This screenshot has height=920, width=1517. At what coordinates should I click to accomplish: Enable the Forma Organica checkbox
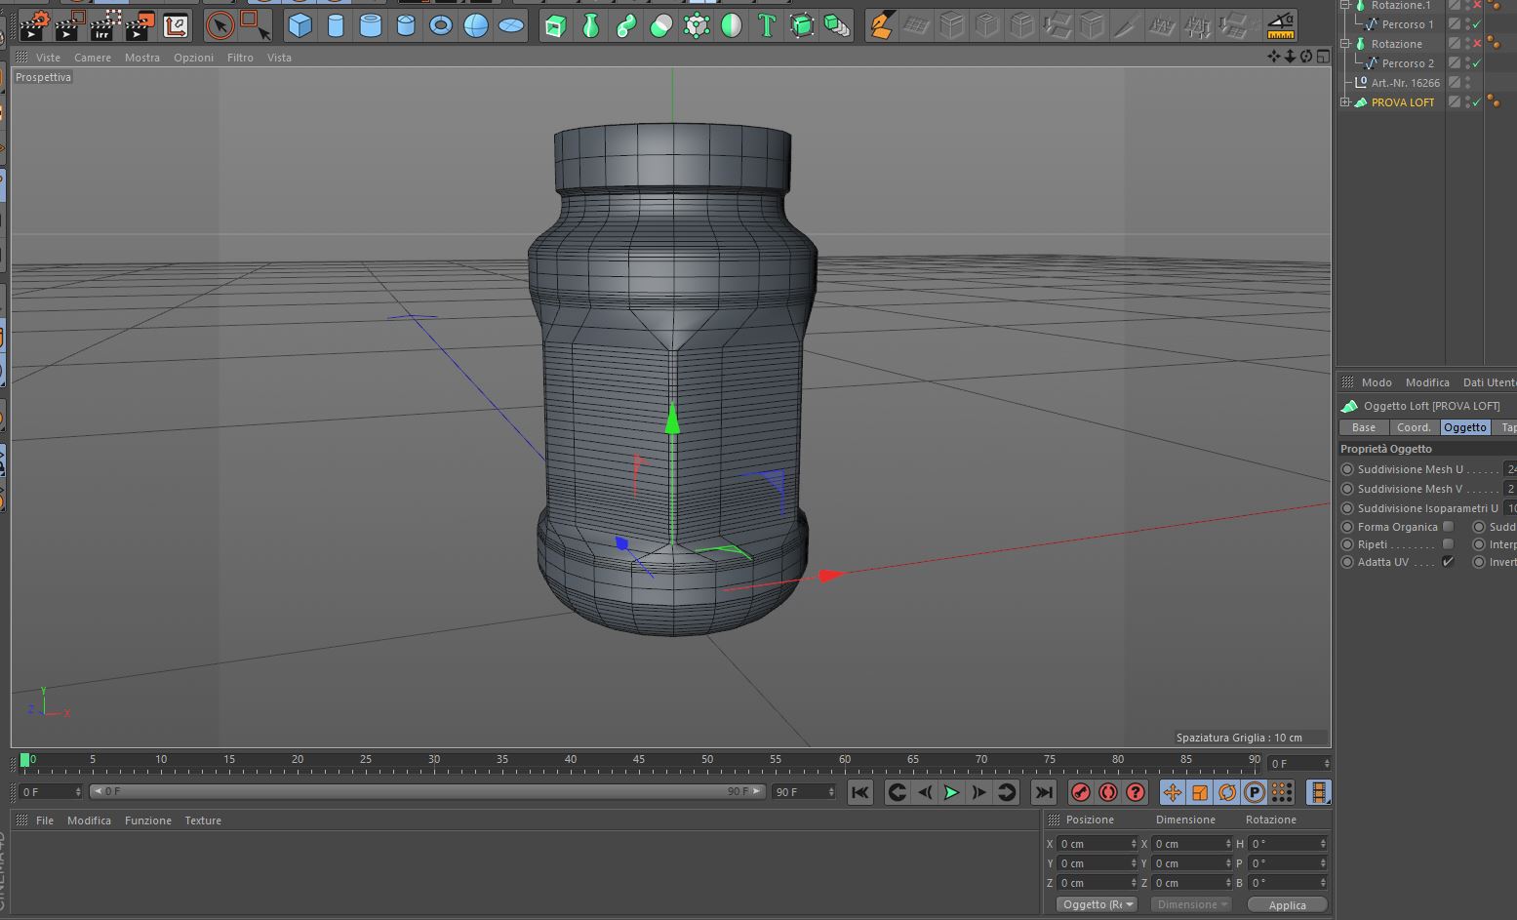click(x=1448, y=527)
